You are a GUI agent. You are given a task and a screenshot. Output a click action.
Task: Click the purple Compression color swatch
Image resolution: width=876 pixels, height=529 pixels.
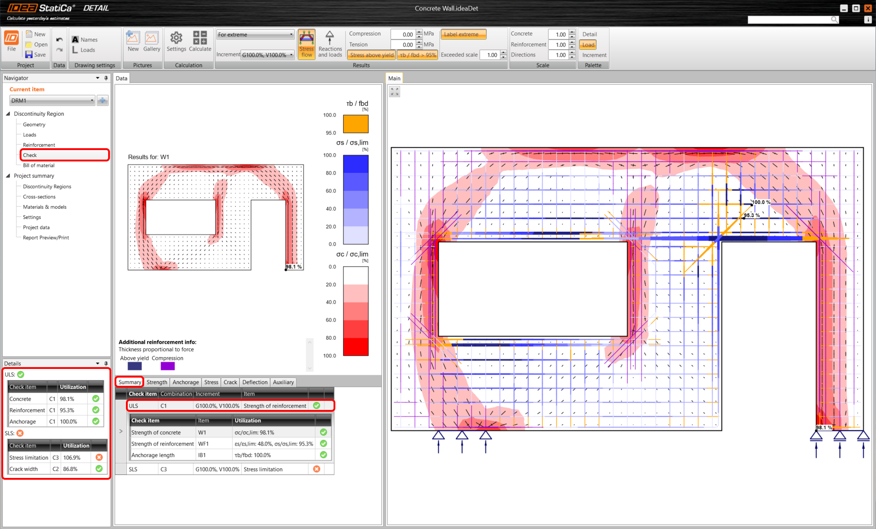(x=167, y=366)
